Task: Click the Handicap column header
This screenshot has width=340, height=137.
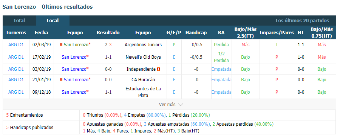Action: coord(196,33)
